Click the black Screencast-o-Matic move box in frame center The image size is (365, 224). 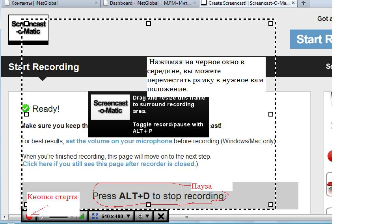(149, 115)
